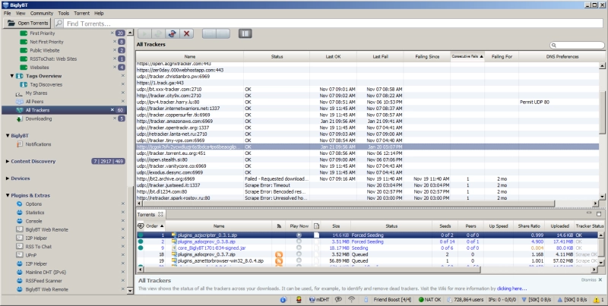Click the RSSToChat: Web Sites tag icon
Screen dimensions: 608x306
point(24,59)
